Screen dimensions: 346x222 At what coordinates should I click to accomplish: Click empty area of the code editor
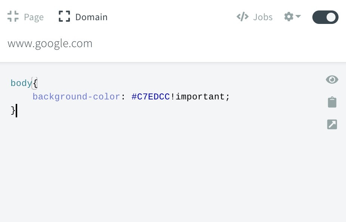[x=154, y=168]
